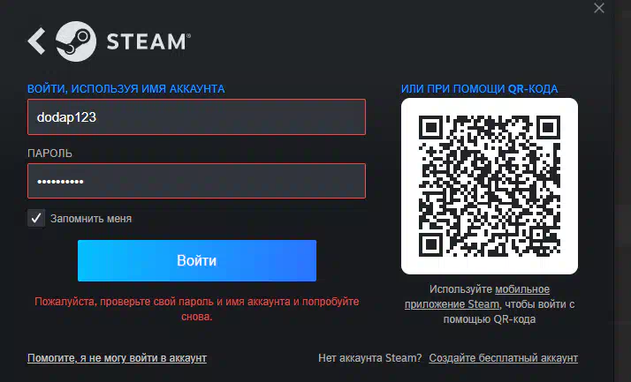Click the blue Войти button
631x382 pixels.
[197, 260]
